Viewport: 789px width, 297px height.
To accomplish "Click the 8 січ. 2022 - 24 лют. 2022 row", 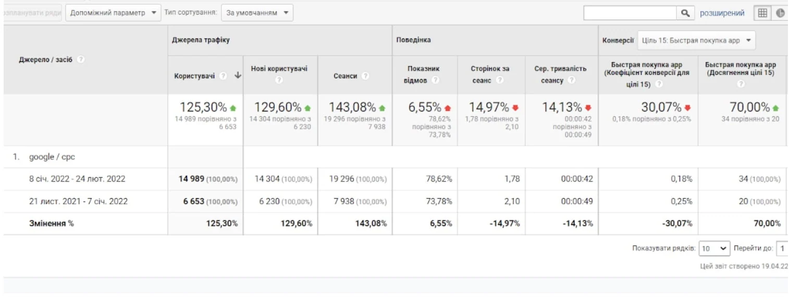I will click(x=77, y=179).
